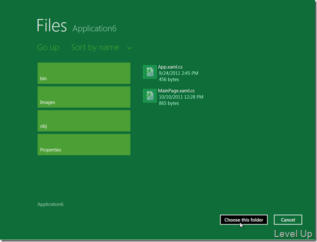Click the Application6 path label at bottom
The image size is (317, 242).
coord(51,204)
